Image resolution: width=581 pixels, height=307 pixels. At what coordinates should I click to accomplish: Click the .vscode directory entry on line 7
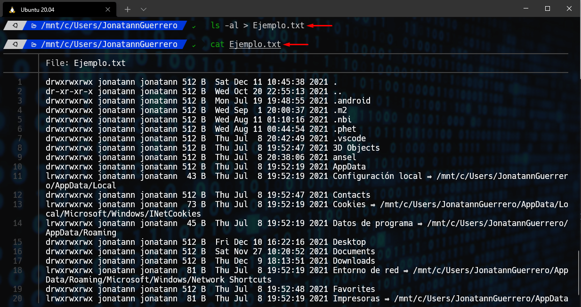pyautogui.click(x=349, y=138)
